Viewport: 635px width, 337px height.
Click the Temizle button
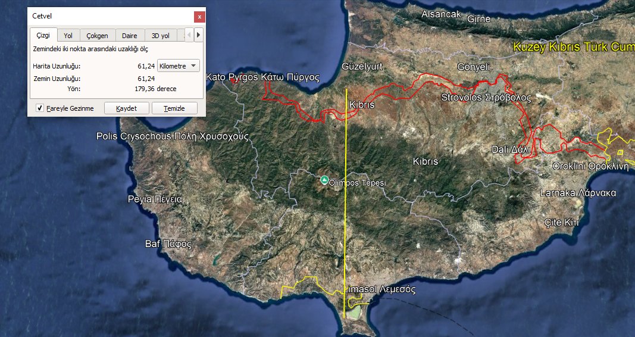174,108
